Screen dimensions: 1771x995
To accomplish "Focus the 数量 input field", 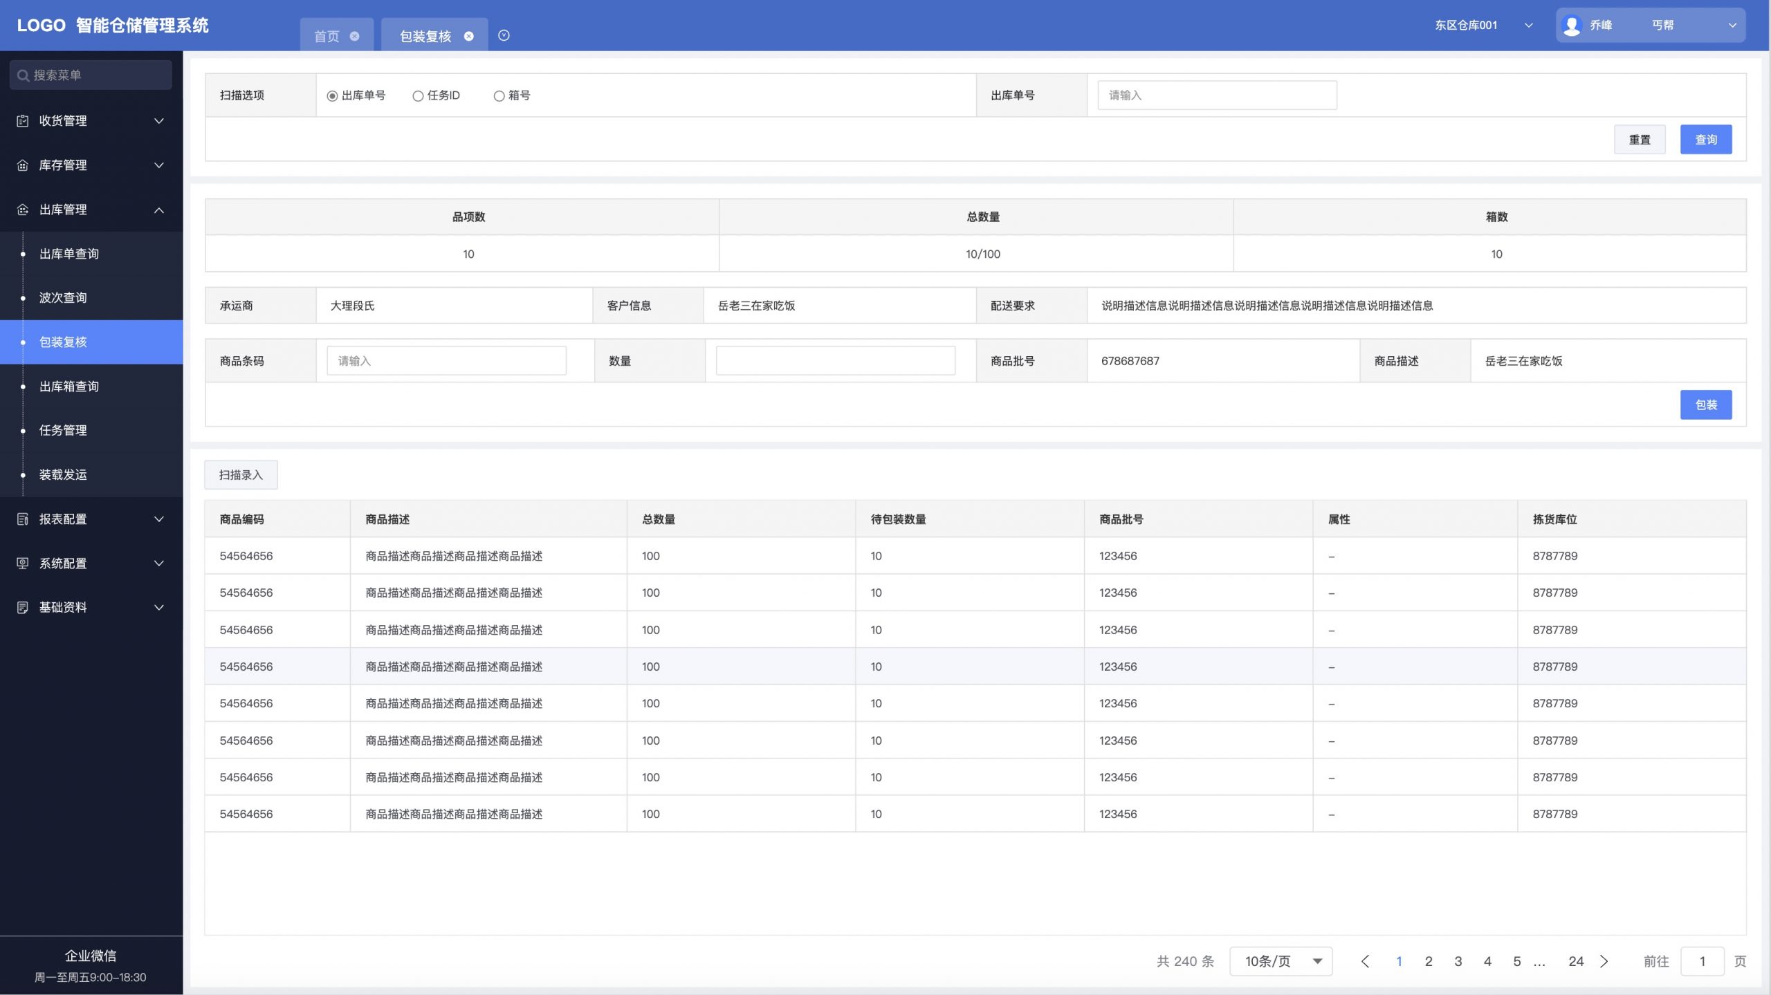I will (x=835, y=361).
